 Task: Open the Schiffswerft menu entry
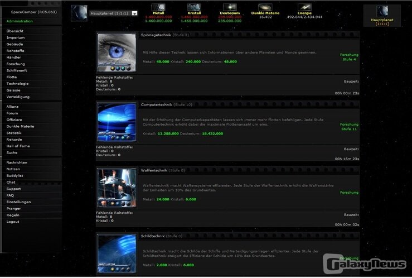coord(17,70)
